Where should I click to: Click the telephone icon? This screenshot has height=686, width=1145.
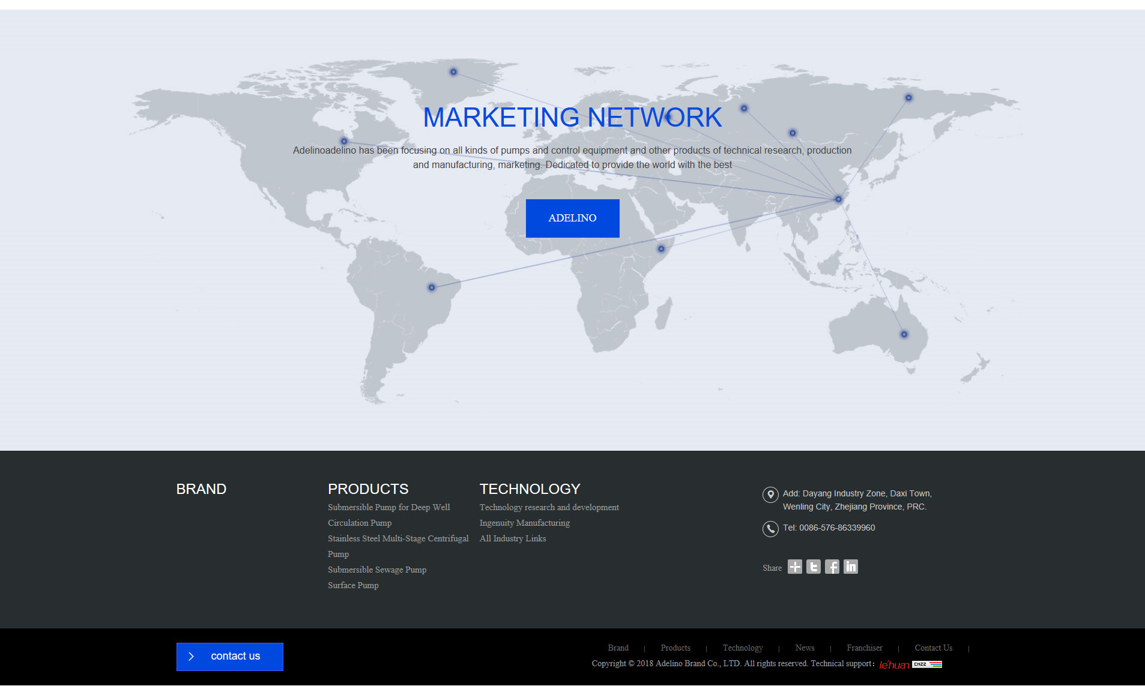[770, 529]
